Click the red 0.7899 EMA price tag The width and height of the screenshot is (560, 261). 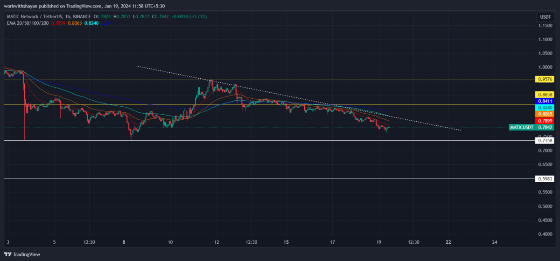pos(545,121)
